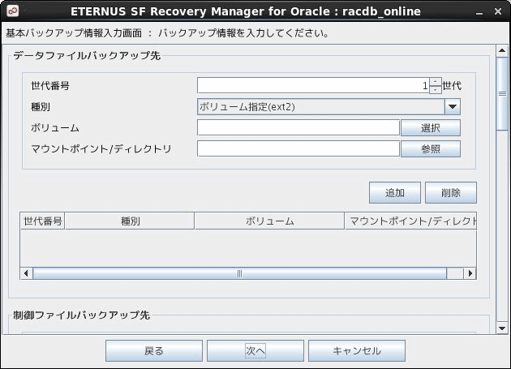Click the vertical scrollbar up arrow
This screenshot has width=511, height=369.
pyautogui.click(x=502, y=50)
